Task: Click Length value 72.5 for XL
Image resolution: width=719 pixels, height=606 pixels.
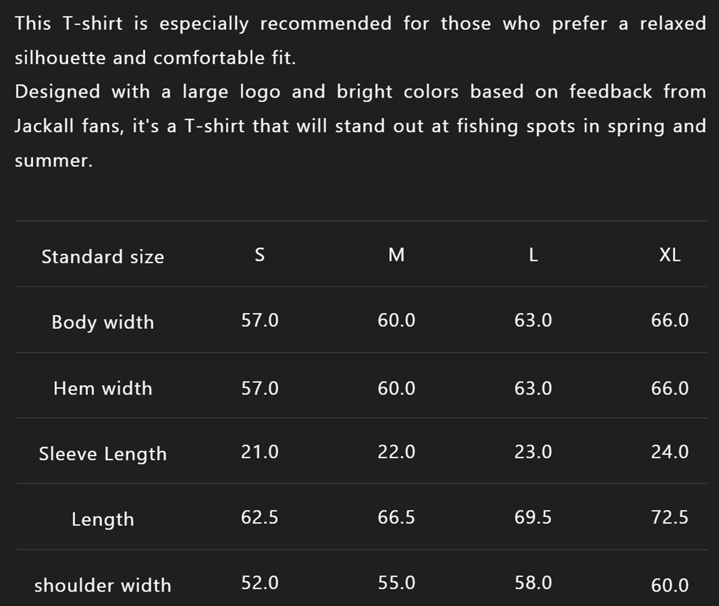Action: coord(670,518)
